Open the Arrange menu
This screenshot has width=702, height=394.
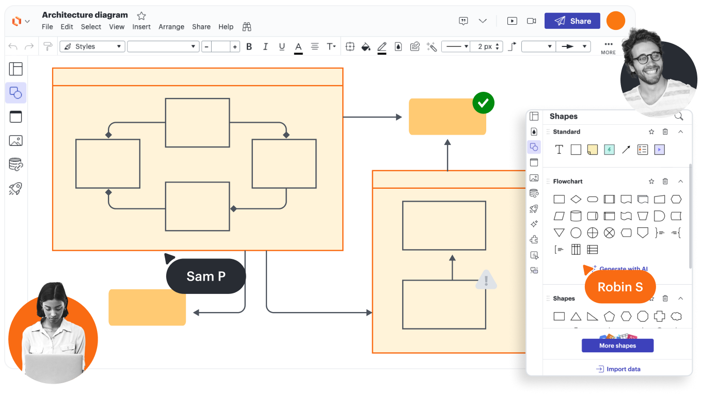click(x=171, y=27)
